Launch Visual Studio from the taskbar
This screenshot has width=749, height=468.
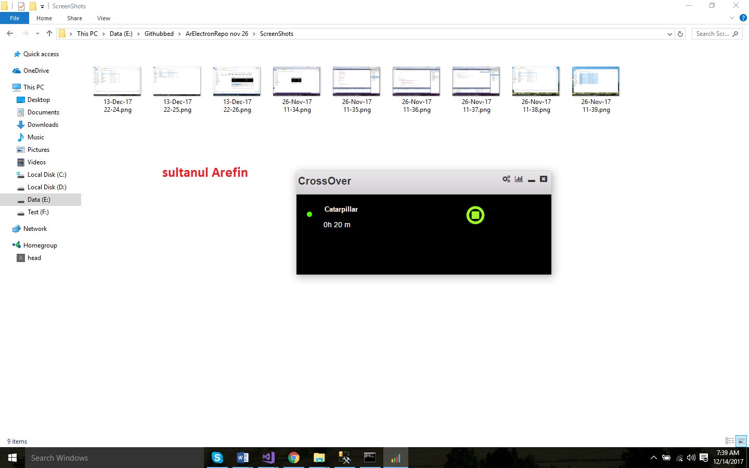click(x=268, y=458)
